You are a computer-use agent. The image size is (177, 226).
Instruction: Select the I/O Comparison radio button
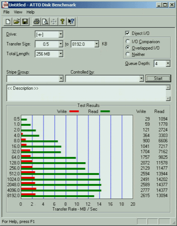[128, 42]
